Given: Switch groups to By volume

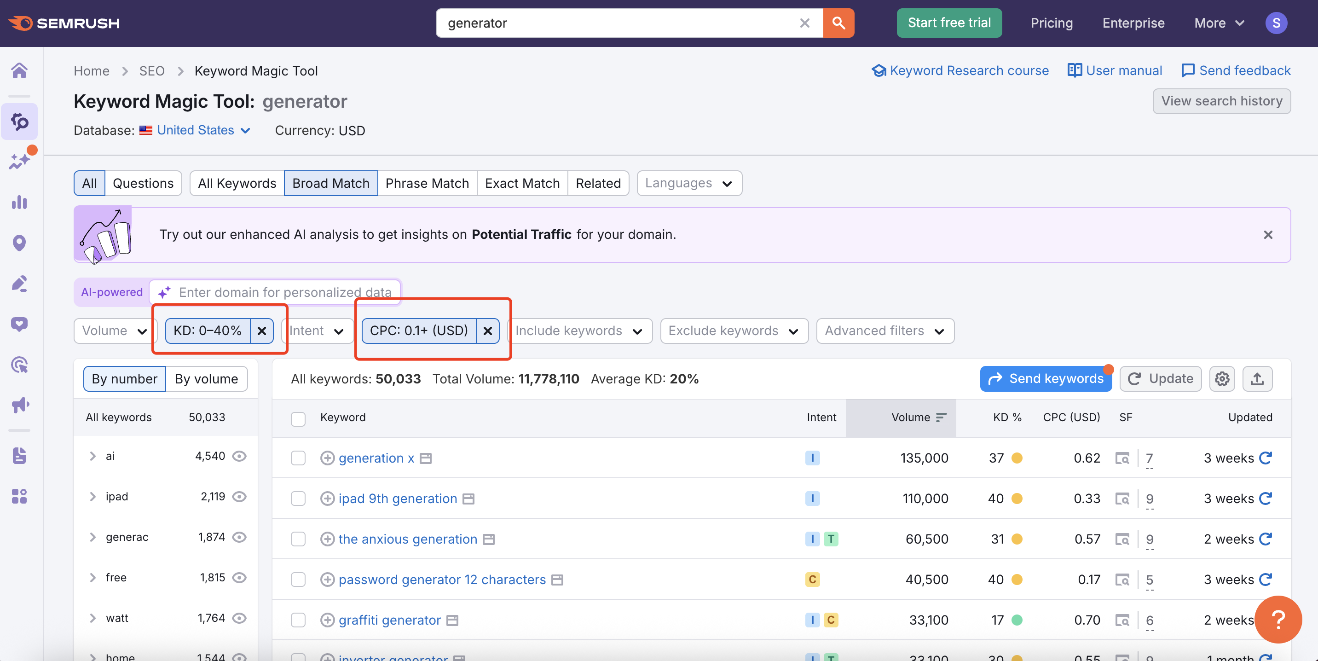Looking at the screenshot, I should point(207,379).
